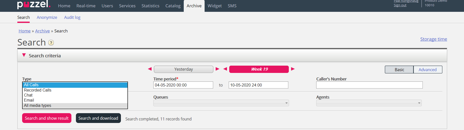Image resolution: width=464 pixels, height=130 pixels.
Task: Switch to Basic search mode
Action: 399,70
